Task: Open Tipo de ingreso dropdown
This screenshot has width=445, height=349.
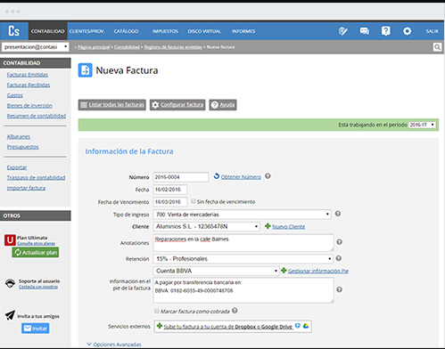Action: pos(242,215)
